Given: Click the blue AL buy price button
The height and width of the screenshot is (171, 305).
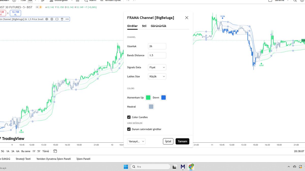Looking at the screenshot, I should [x=16, y=13].
